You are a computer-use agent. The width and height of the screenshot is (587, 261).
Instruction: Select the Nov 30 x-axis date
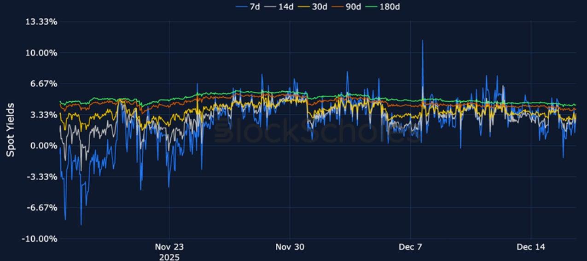(x=290, y=247)
